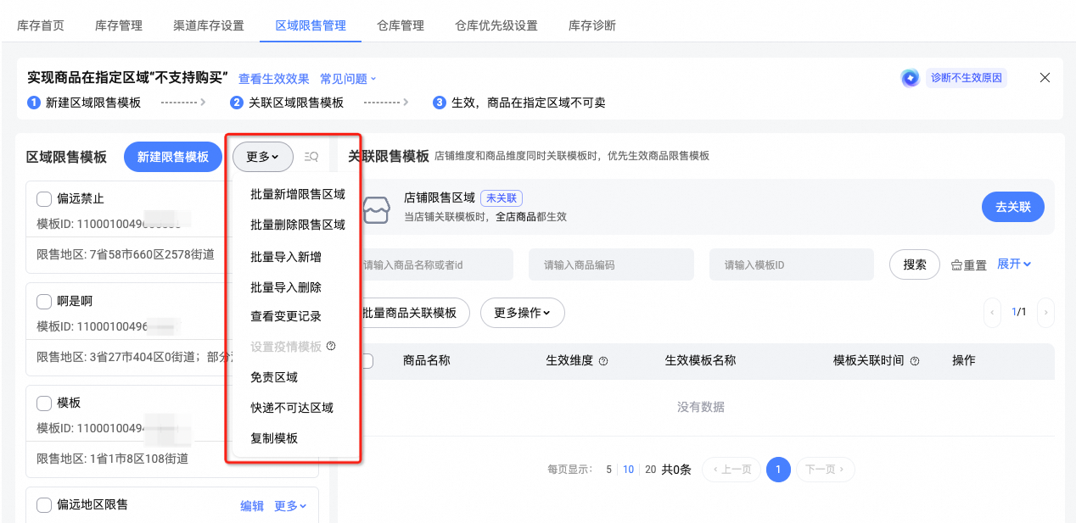Screen dimensions: 1076x523
Task: Switch to the 库存诊断 tab
Action: [x=592, y=25]
